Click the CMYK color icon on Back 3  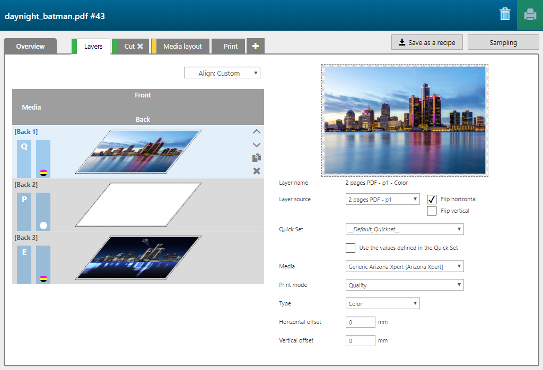pos(43,278)
